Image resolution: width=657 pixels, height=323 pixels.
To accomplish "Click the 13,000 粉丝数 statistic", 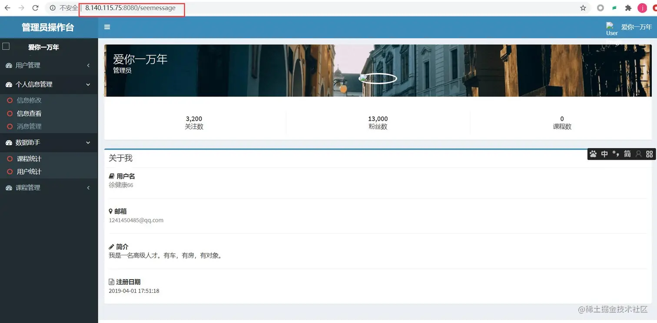I will [378, 123].
